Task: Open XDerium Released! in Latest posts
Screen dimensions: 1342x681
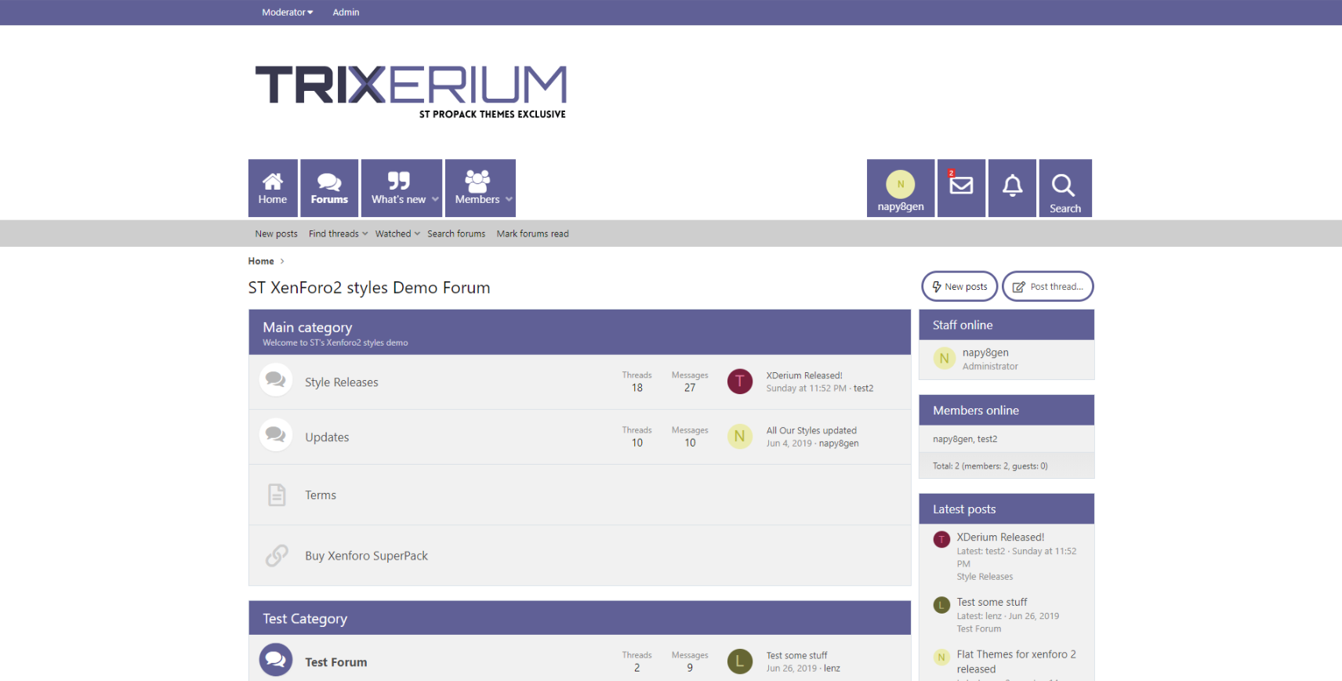Action: coord(1000,538)
